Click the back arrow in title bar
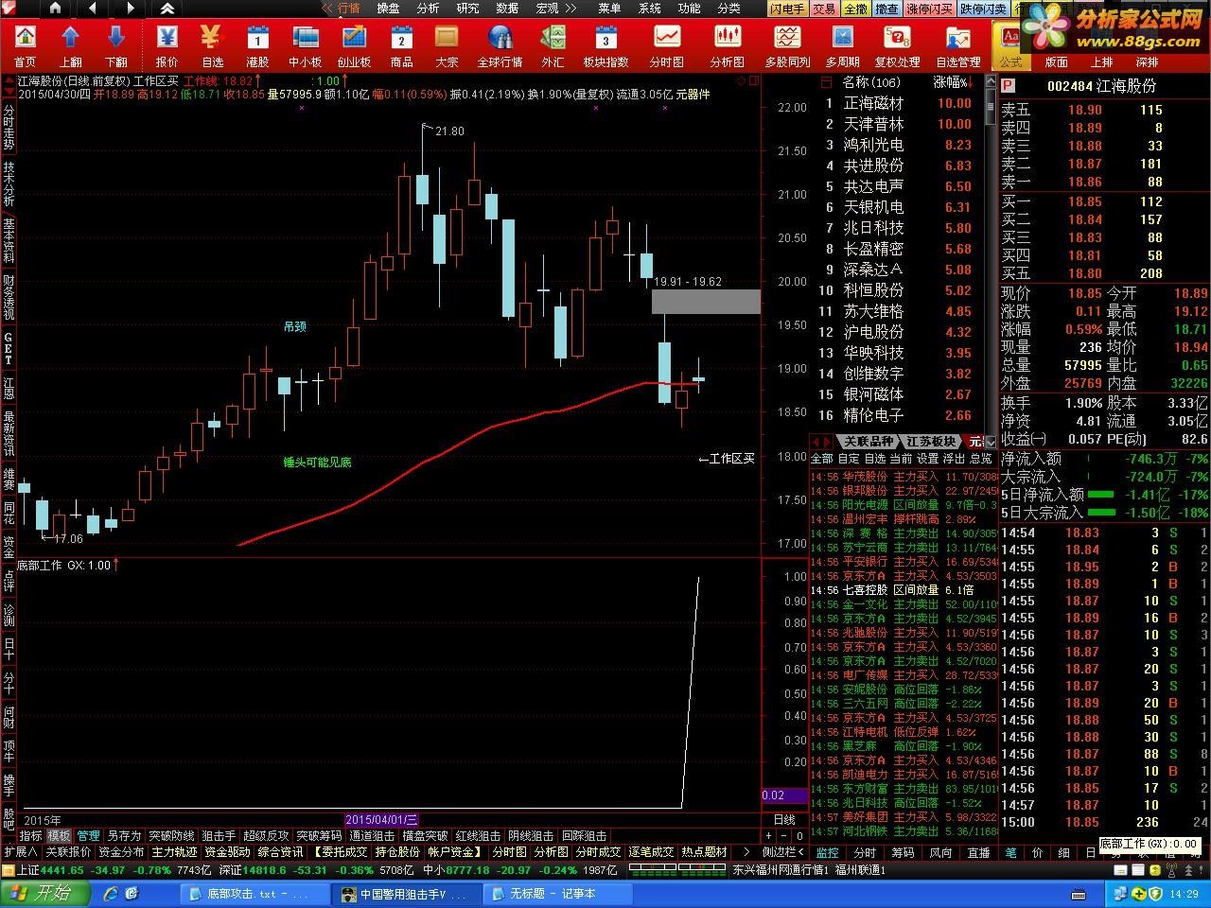Viewport: 1211px width, 908px height. coord(93,9)
